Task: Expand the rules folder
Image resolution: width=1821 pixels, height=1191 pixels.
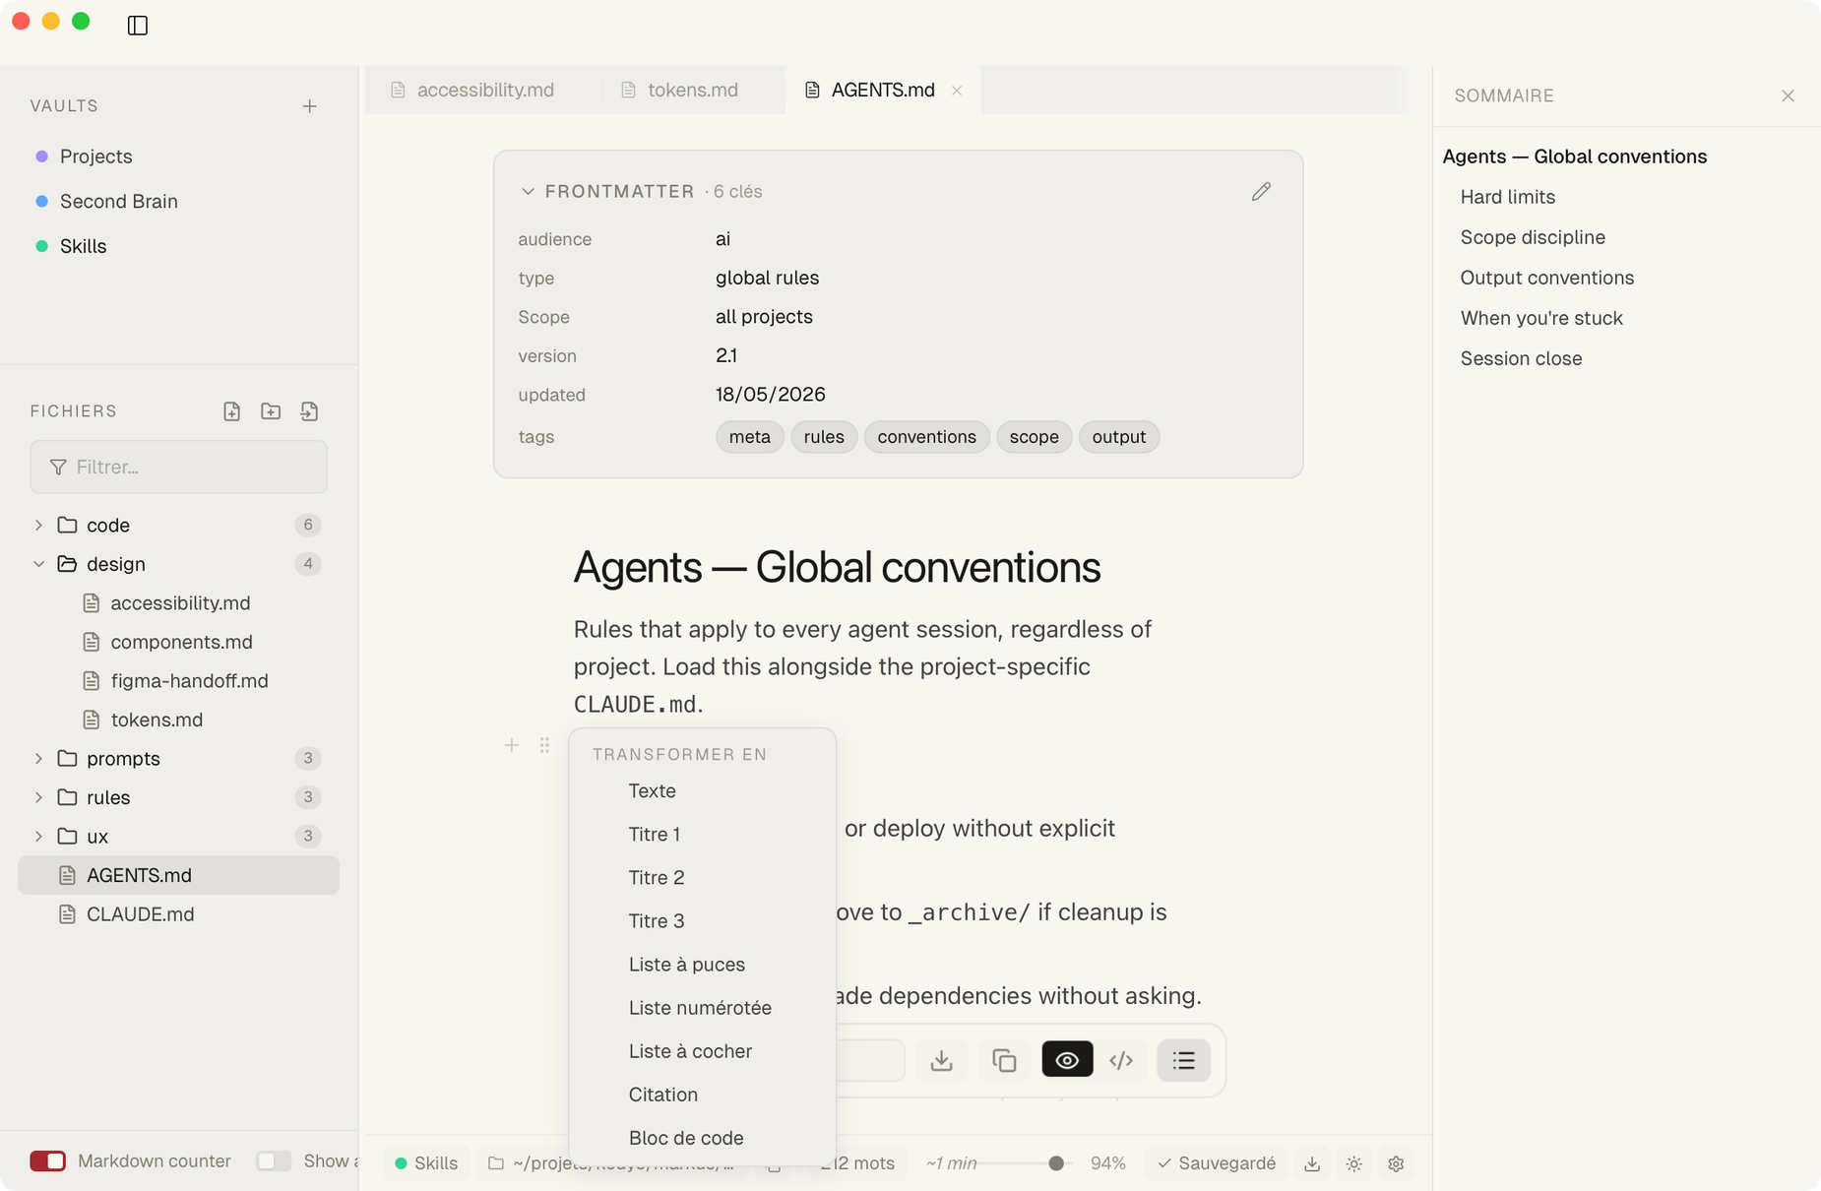Action: tap(38, 797)
